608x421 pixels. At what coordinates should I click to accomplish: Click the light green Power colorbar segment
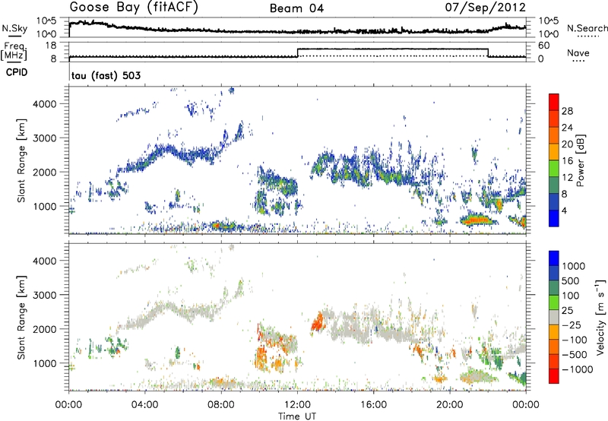554,169
